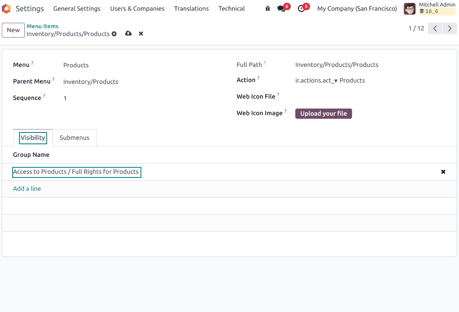The image size is (459, 312).
Task: Click the New button
Action: point(13,30)
